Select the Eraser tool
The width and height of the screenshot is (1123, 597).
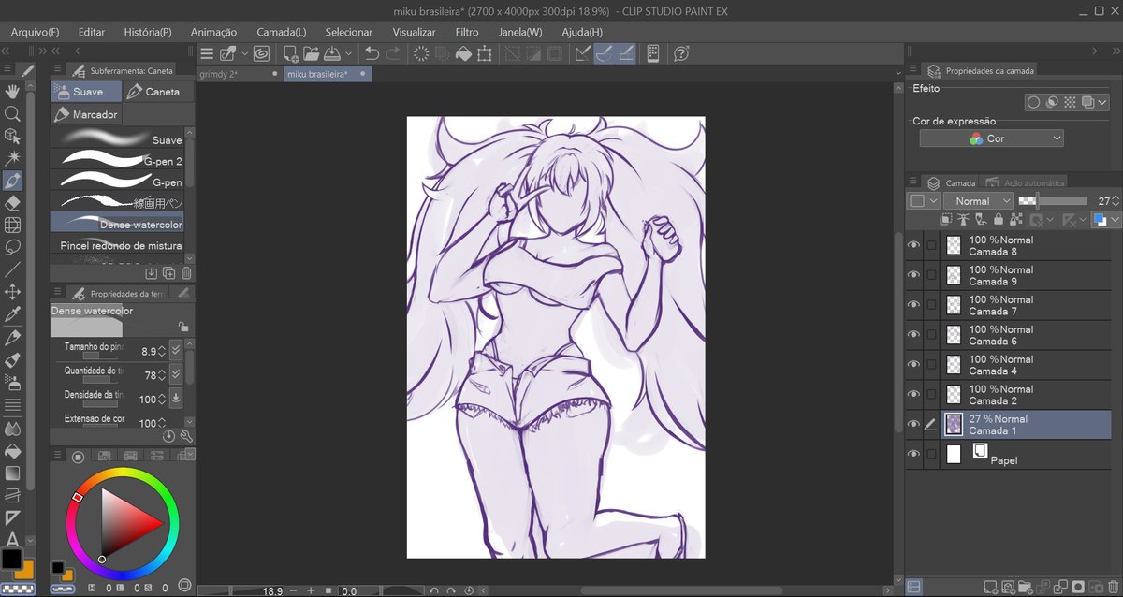click(13, 203)
